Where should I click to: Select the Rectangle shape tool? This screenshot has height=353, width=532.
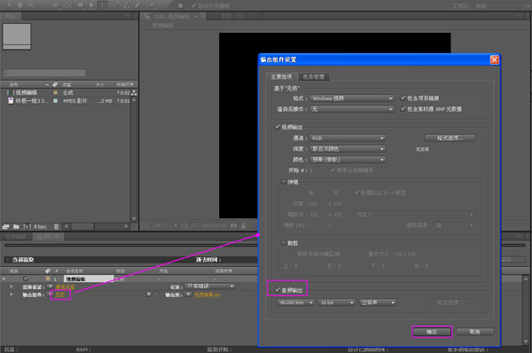point(81,5)
